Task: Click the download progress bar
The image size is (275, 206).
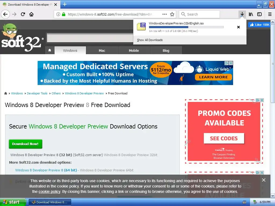Action: tap(186, 27)
